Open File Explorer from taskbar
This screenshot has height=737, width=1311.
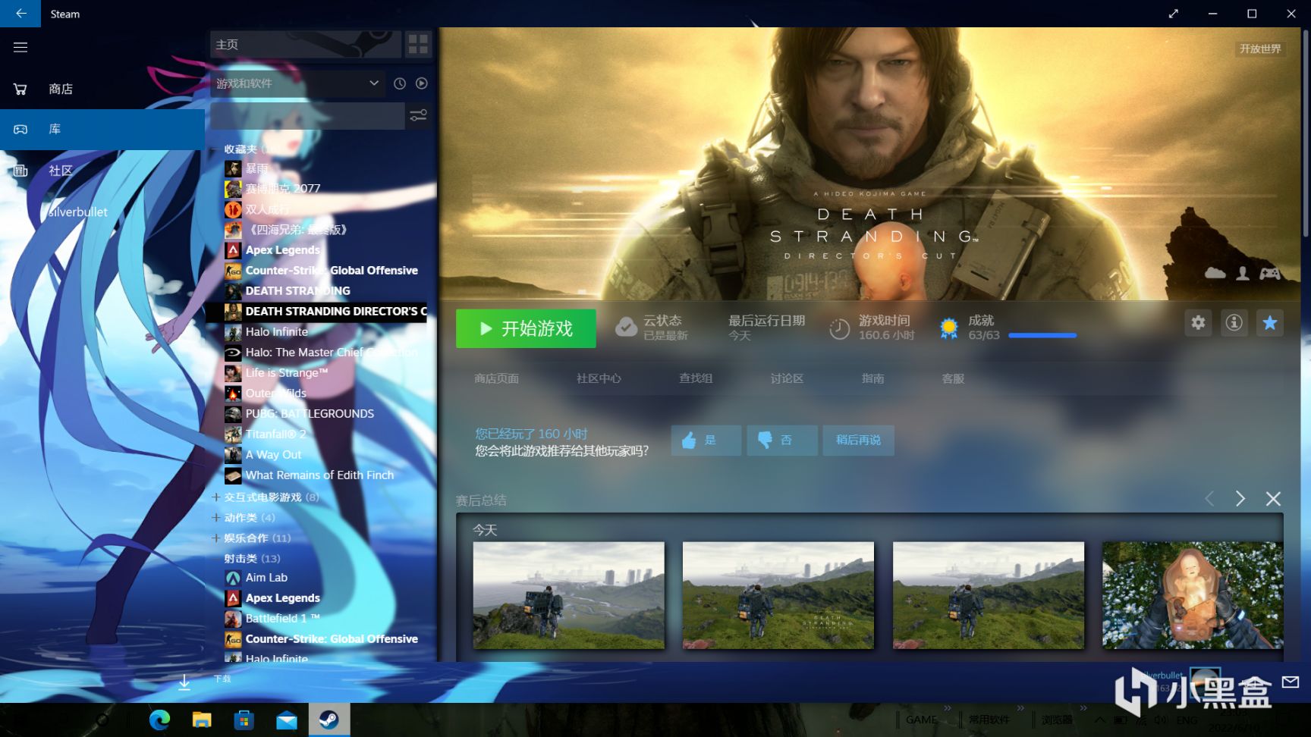202,720
